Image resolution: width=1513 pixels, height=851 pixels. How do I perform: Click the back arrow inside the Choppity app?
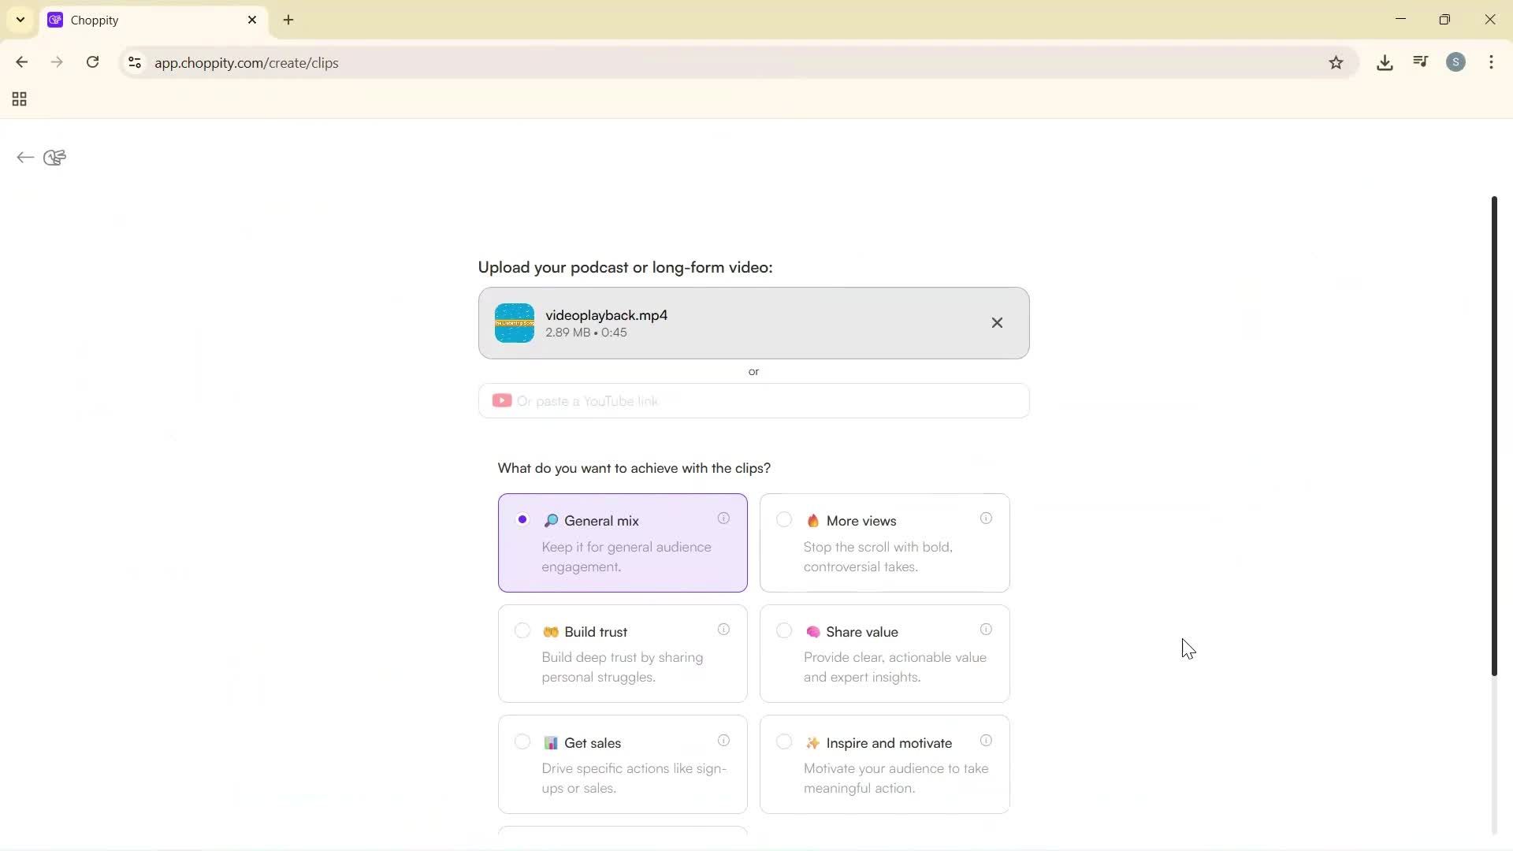tap(24, 158)
